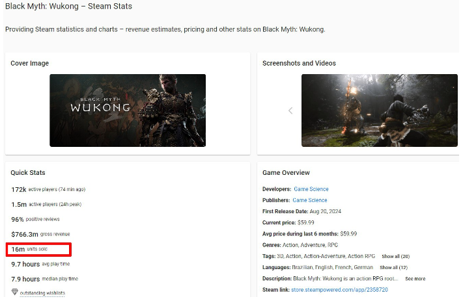Click the Screenshots and Videos heading
The image size is (463, 299).
pyautogui.click(x=299, y=63)
